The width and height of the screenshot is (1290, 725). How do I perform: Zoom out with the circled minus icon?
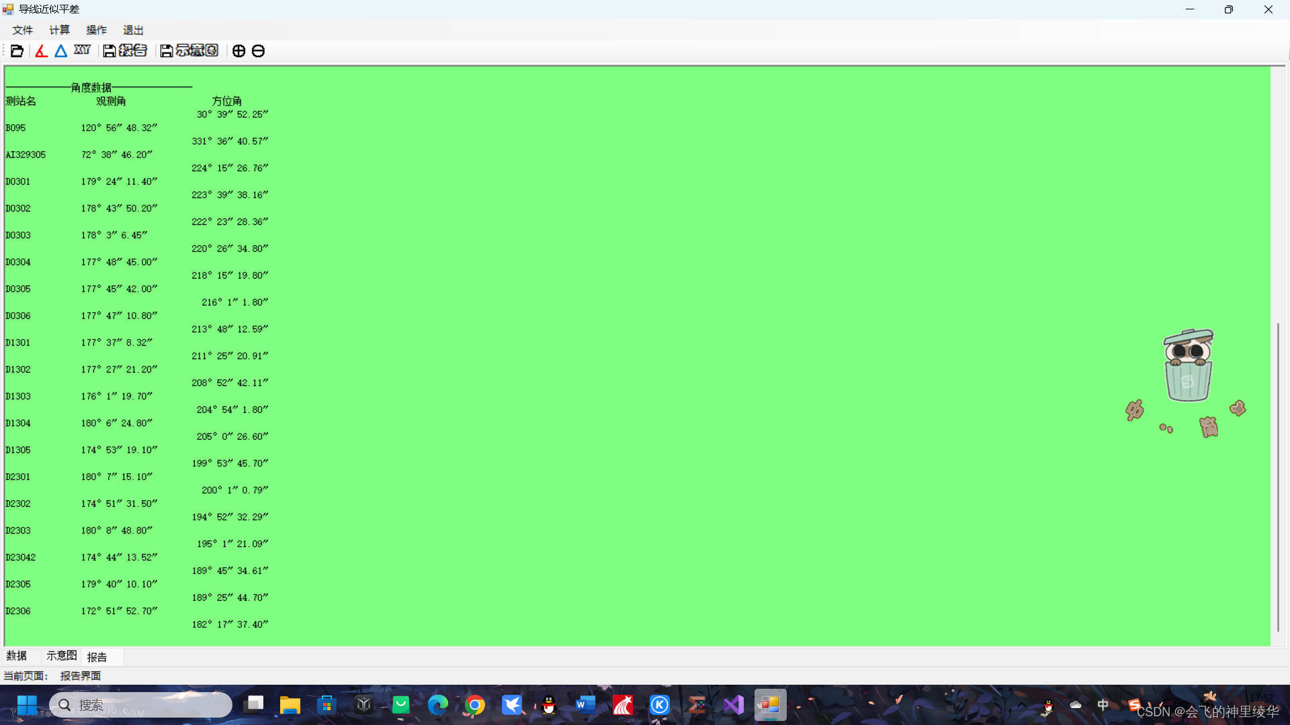pyautogui.click(x=258, y=51)
